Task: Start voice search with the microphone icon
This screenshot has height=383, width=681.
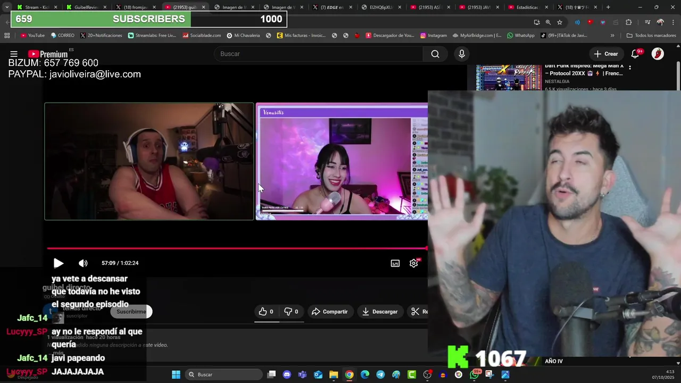Action: point(462,54)
